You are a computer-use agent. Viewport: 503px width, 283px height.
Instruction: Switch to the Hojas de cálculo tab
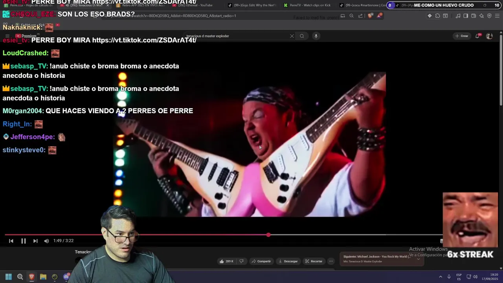coord(28,5)
